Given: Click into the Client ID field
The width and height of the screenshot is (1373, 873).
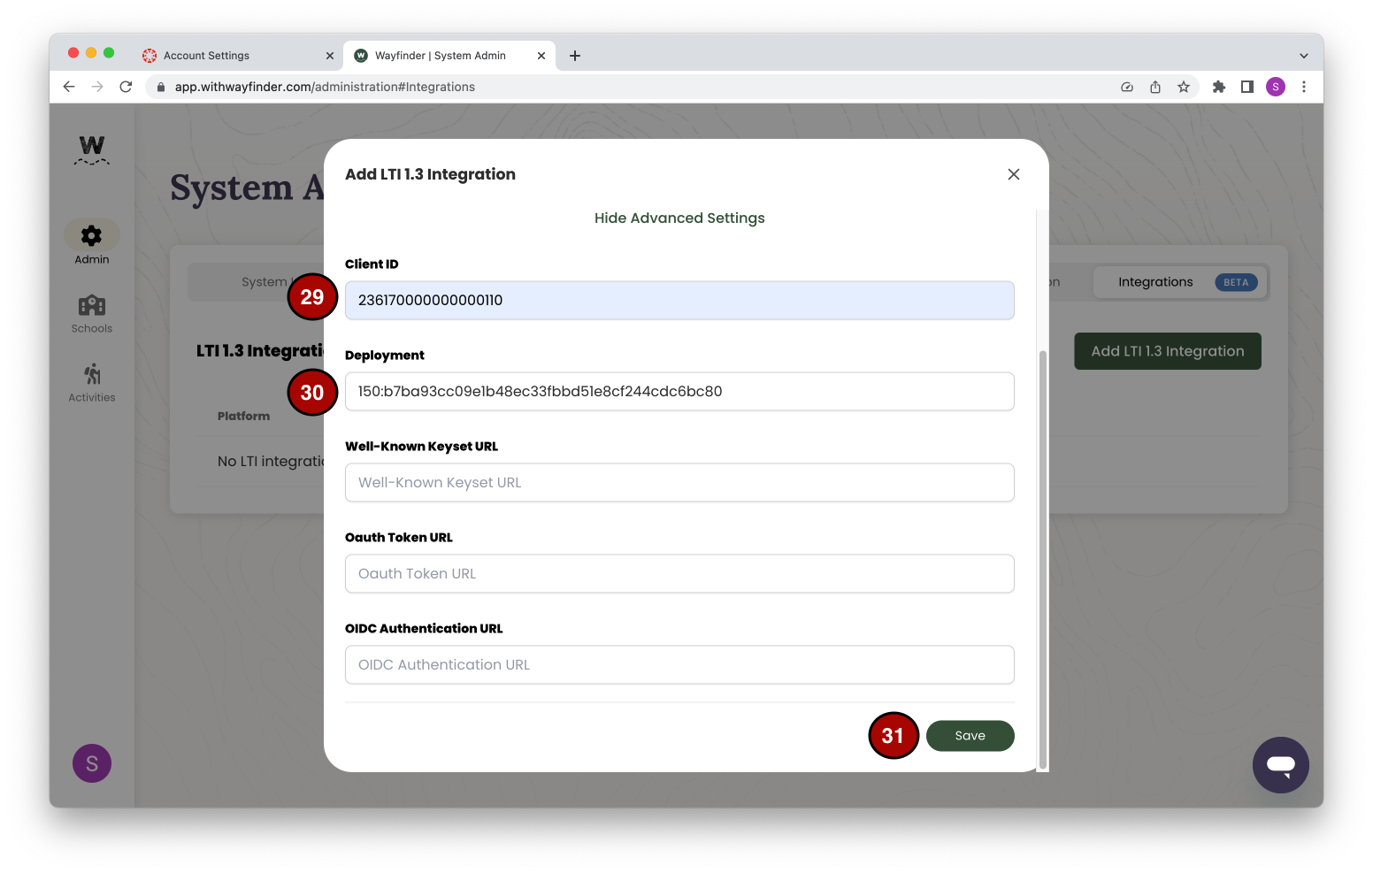Looking at the screenshot, I should point(679,300).
